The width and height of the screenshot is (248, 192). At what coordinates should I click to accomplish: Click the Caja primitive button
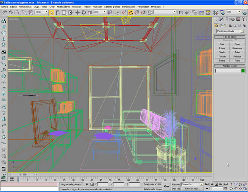[x=222, y=44]
